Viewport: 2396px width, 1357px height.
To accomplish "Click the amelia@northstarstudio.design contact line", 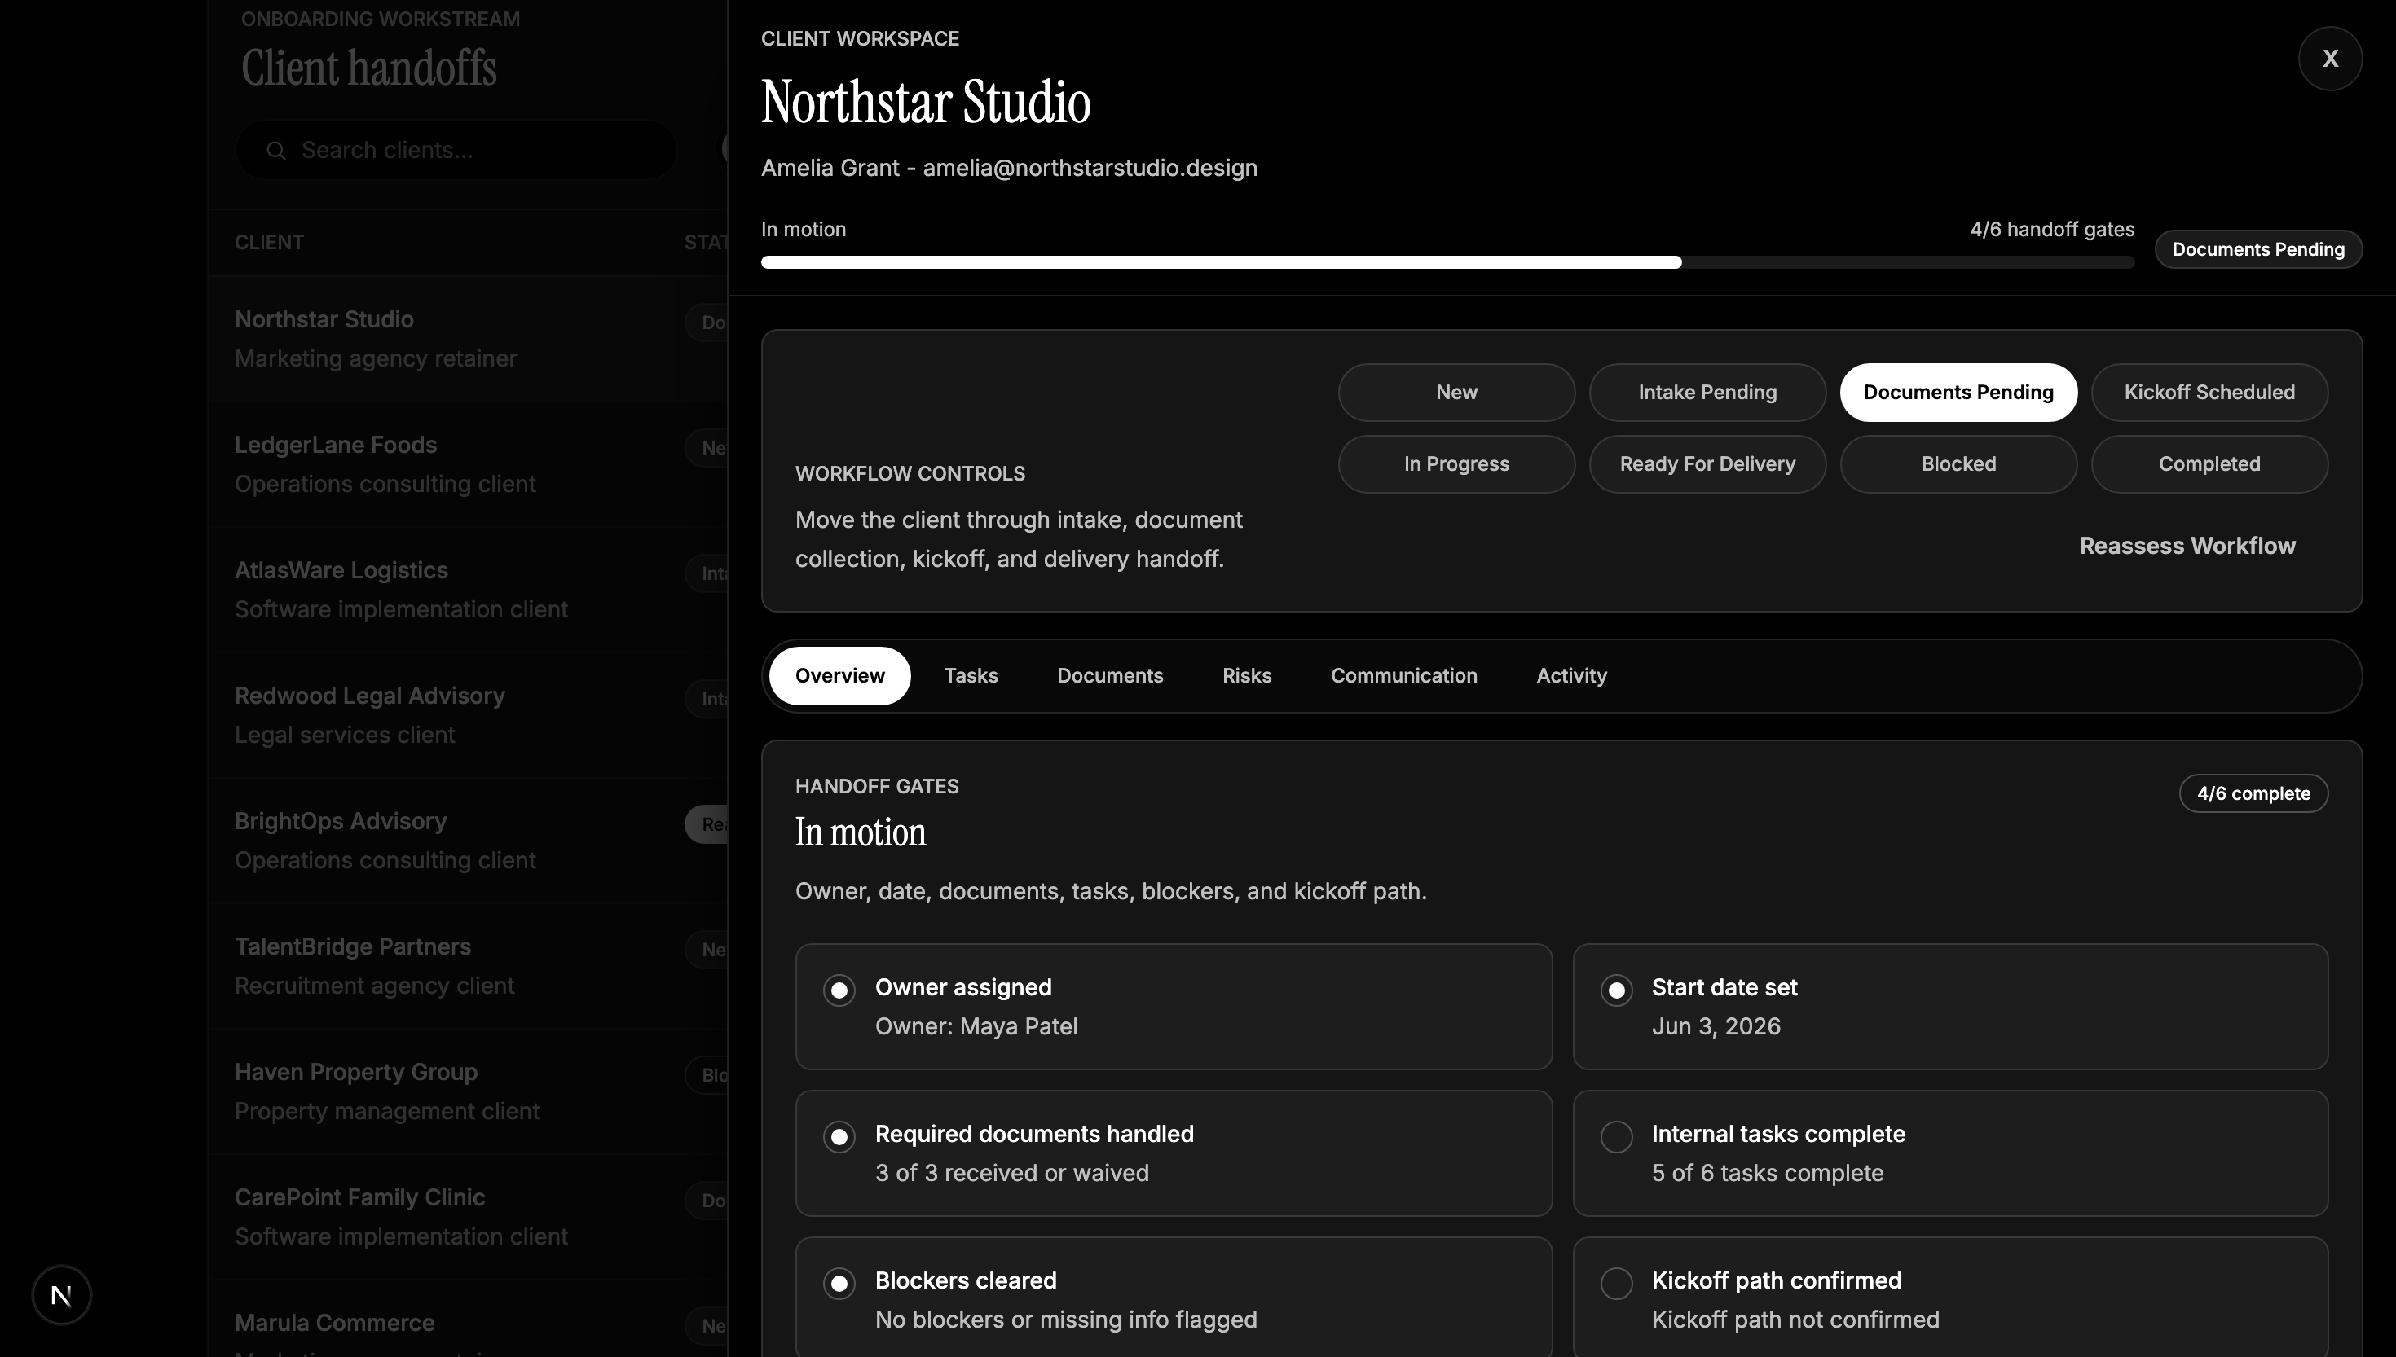I will click(1009, 168).
